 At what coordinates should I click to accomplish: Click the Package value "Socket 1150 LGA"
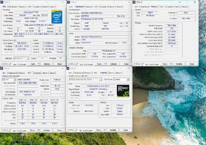click(31, 18)
